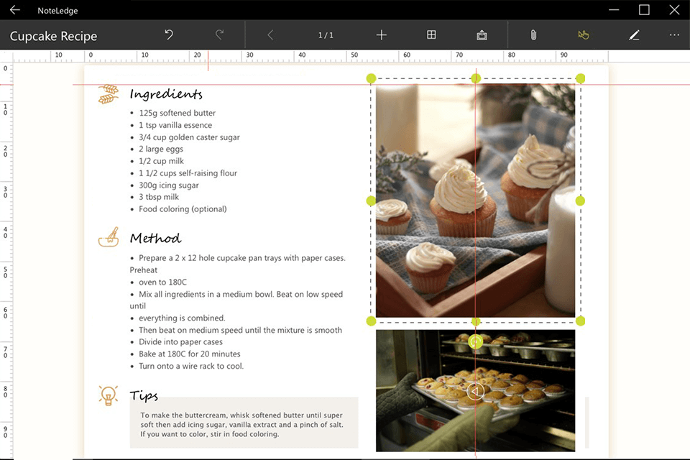Screen dimensions: 690x460
Task: Maximize the NoteLedge window
Action: pos(644,9)
